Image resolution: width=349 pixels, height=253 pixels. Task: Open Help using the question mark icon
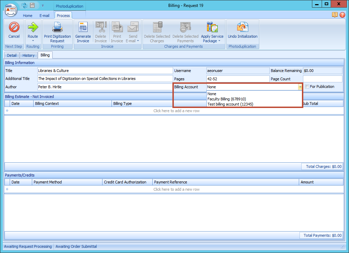[x=342, y=15]
